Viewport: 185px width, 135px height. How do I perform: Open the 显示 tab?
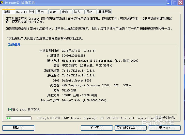(x=42, y=12)
